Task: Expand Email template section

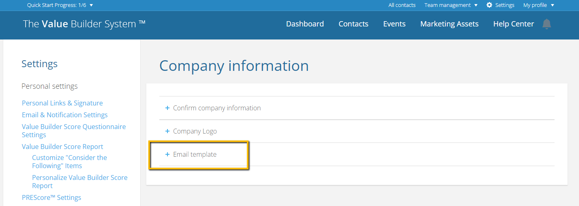Action: click(x=357, y=154)
